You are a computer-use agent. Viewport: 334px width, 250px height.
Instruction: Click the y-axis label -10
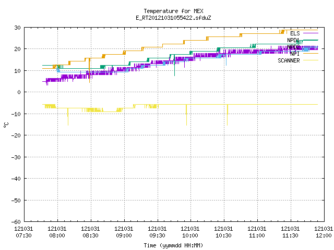click(x=16, y=114)
